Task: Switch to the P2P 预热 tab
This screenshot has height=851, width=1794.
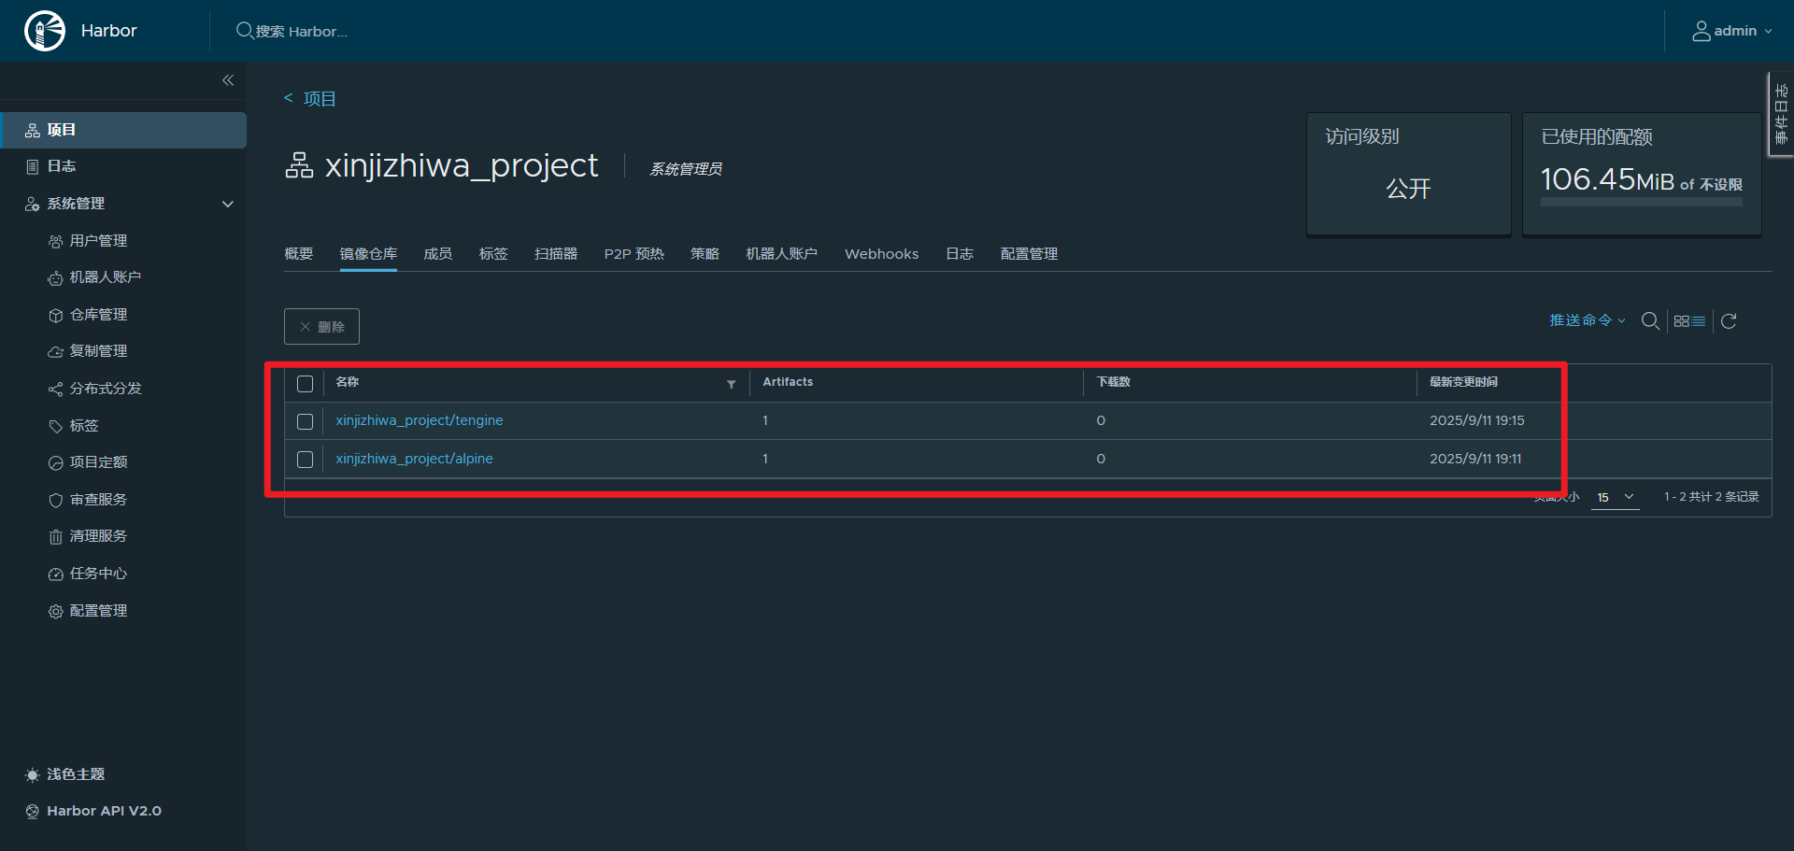Action: coord(634,254)
